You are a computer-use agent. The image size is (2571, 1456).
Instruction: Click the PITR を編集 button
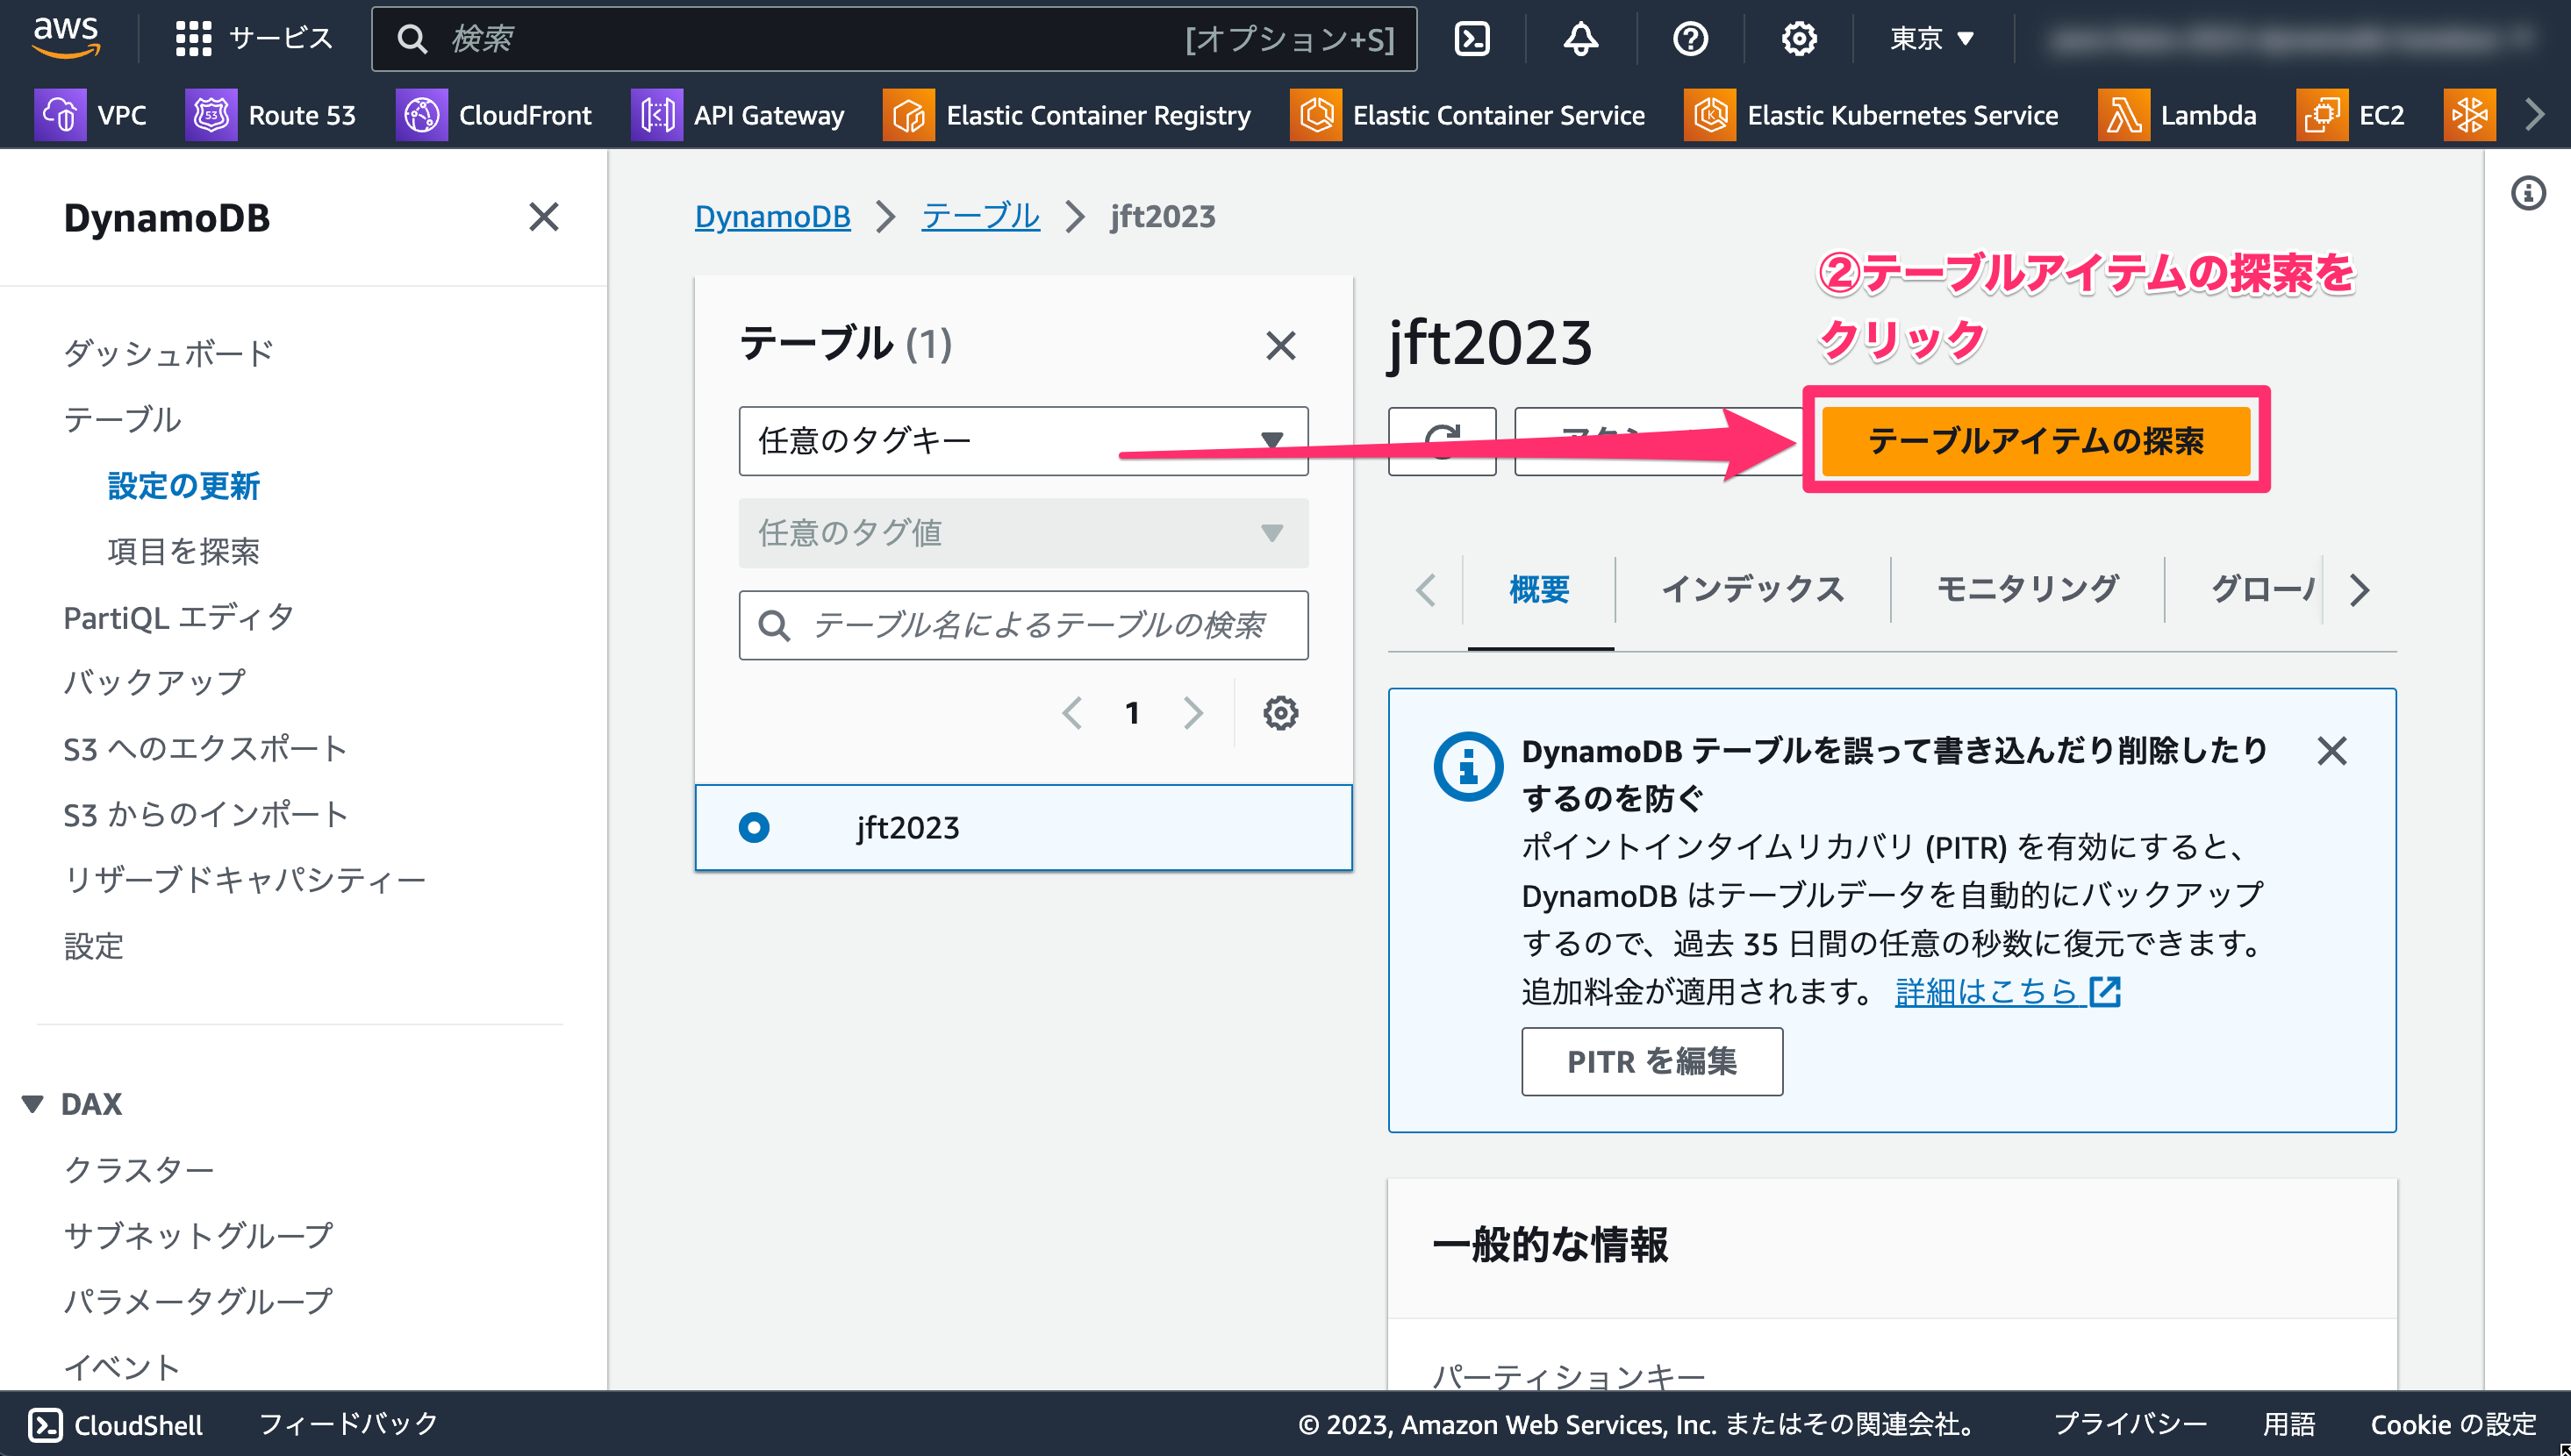pos(1648,1060)
